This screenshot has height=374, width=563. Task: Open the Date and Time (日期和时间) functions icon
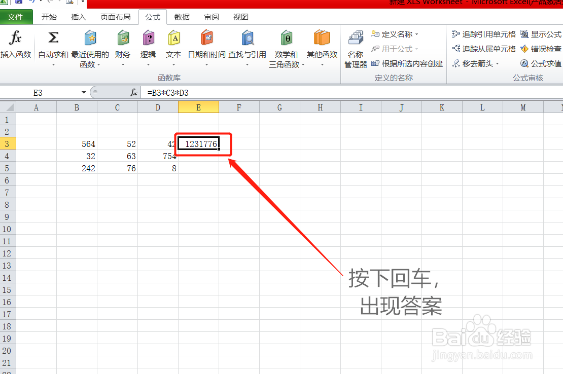tap(207, 38)
